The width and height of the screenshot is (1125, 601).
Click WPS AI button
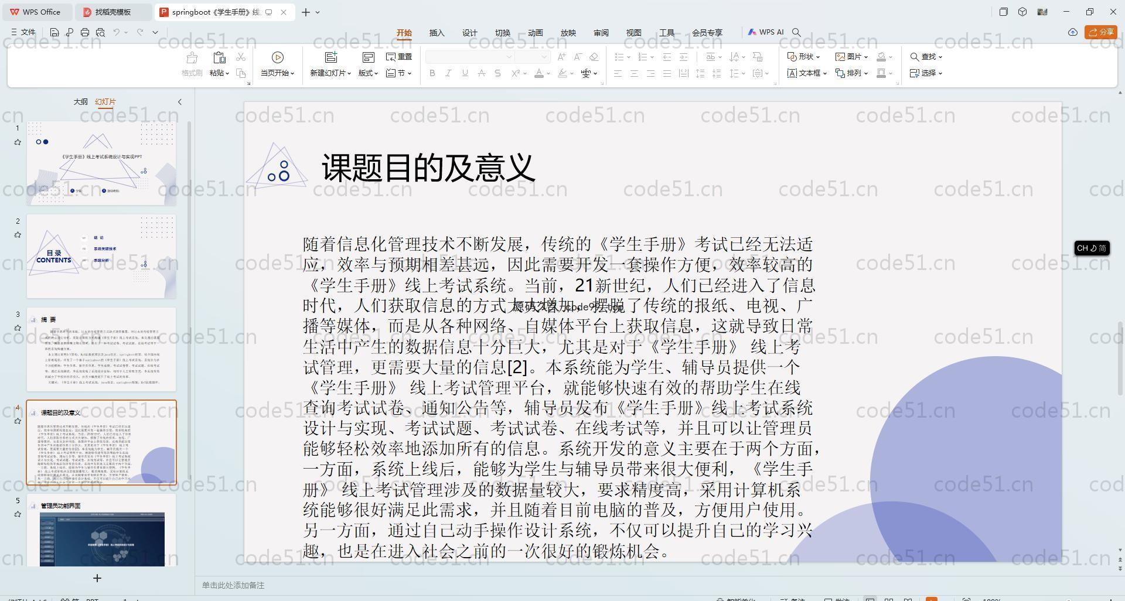(766, 32)
